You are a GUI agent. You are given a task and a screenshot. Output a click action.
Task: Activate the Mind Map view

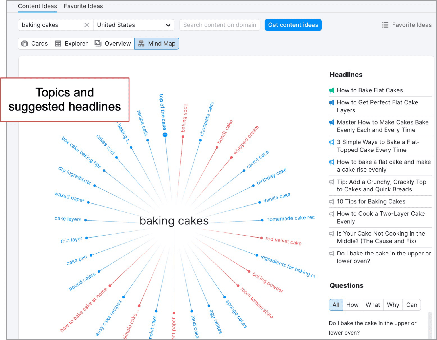point(157,43)
